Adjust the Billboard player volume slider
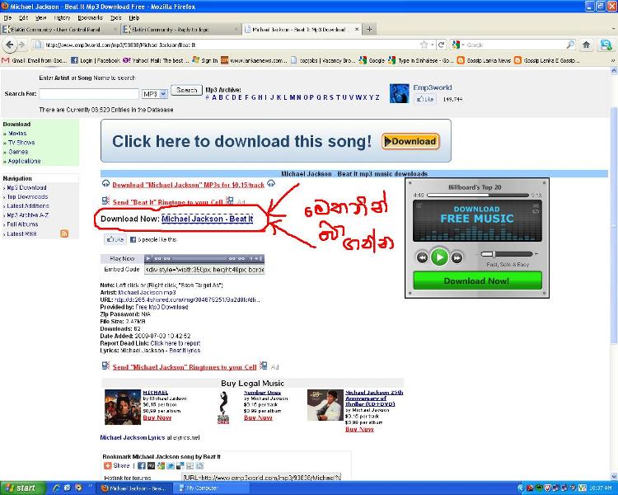This screenshot has width=618, height=495. tap(507, 254)
